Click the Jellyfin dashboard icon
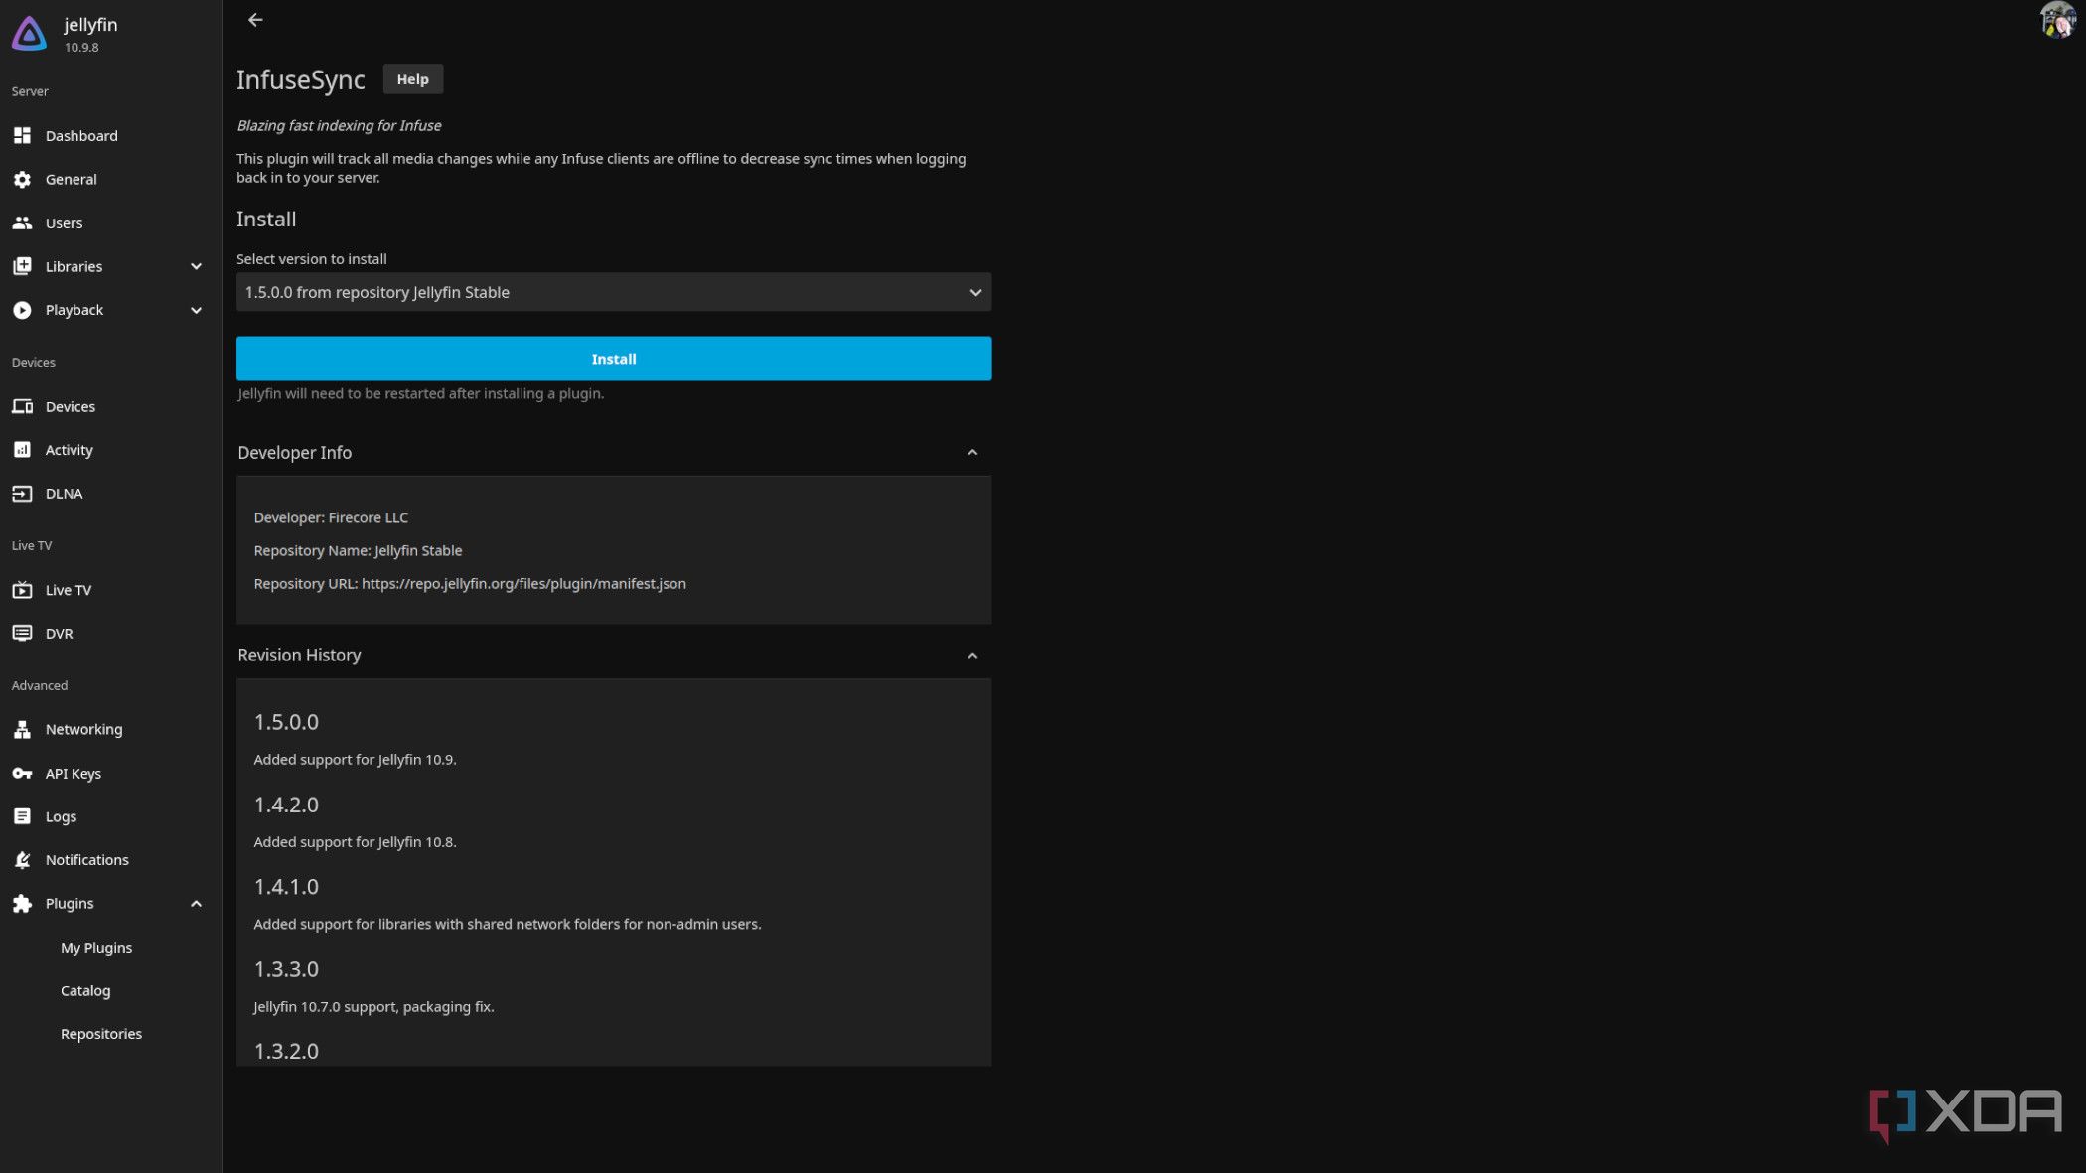Image resolution: width=2086 pixels, height=1173 pixels. 23,135
